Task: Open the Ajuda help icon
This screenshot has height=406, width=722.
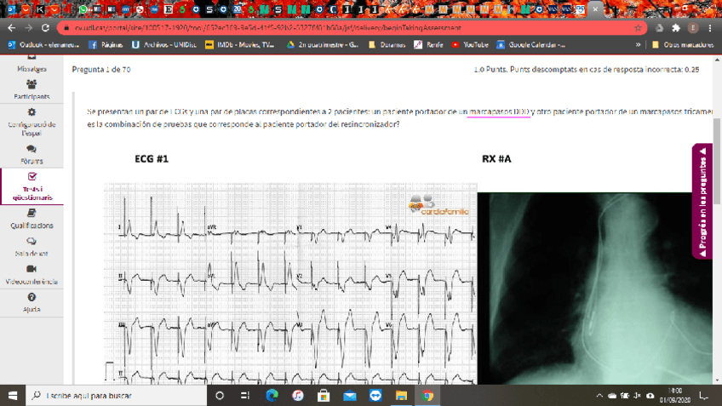Action: click(32, 298)
